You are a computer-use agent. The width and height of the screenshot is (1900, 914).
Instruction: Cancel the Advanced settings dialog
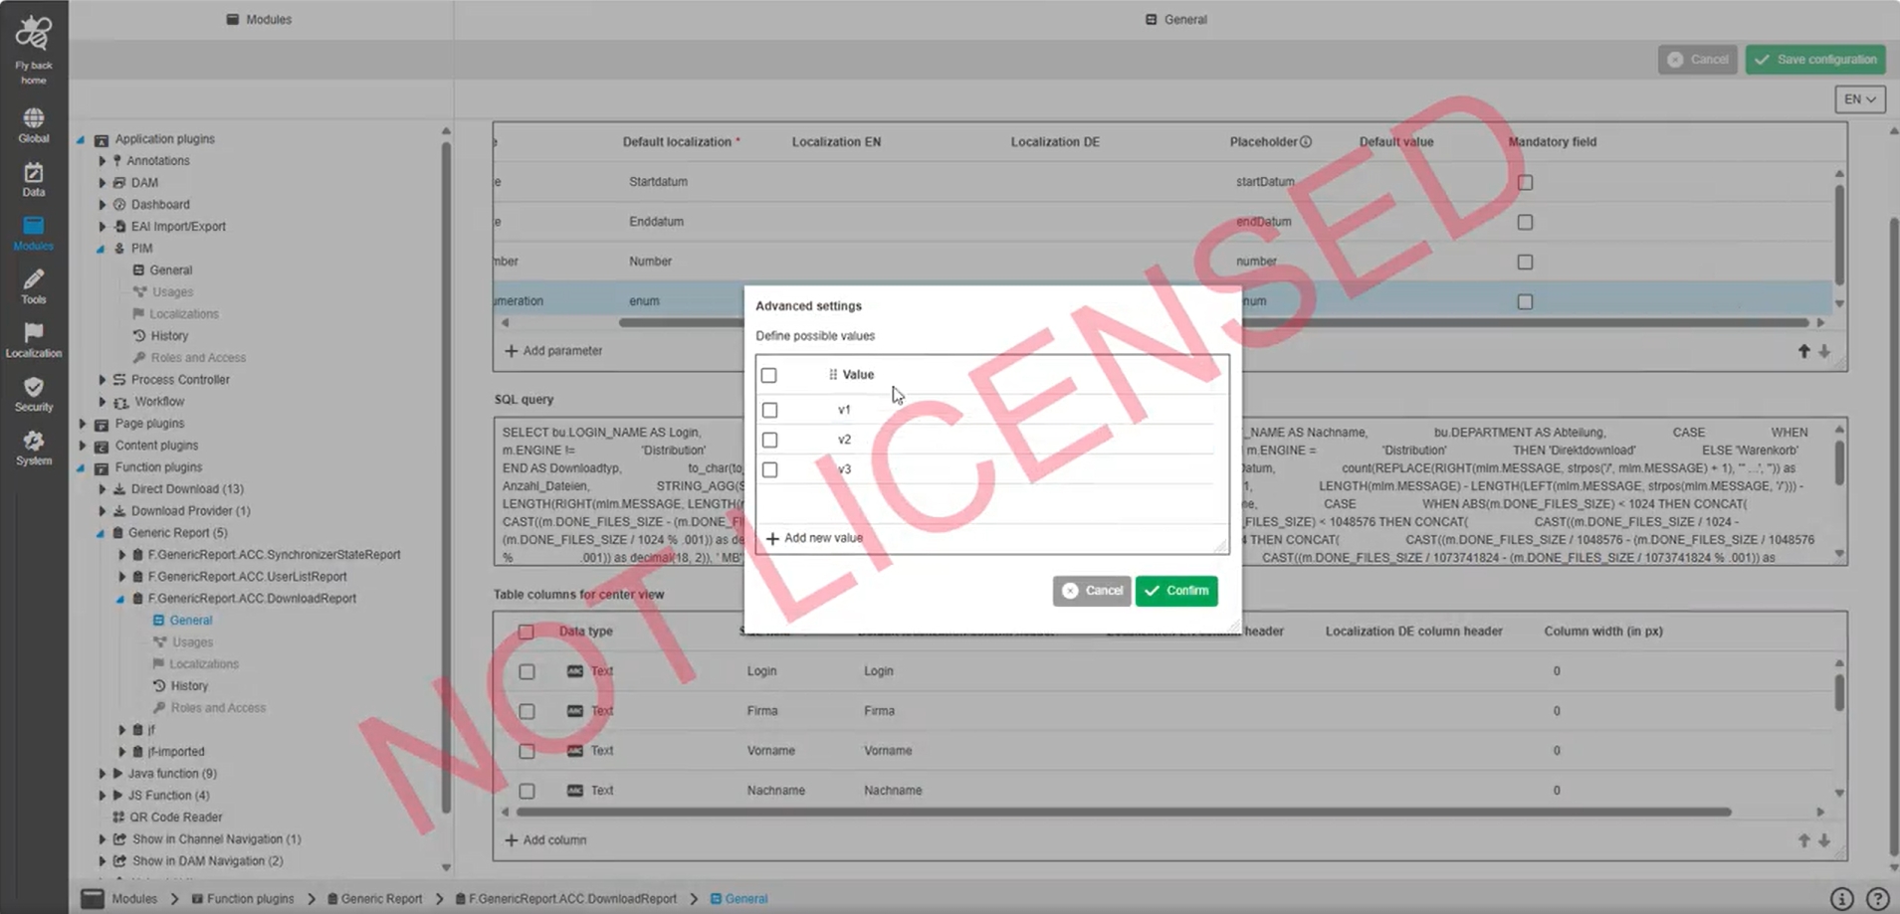pos(1092,591)
